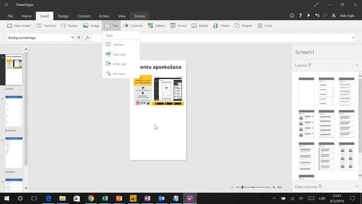362x204 pixels.
Task: Open the Icons dropdown
Action: point(265,25)
